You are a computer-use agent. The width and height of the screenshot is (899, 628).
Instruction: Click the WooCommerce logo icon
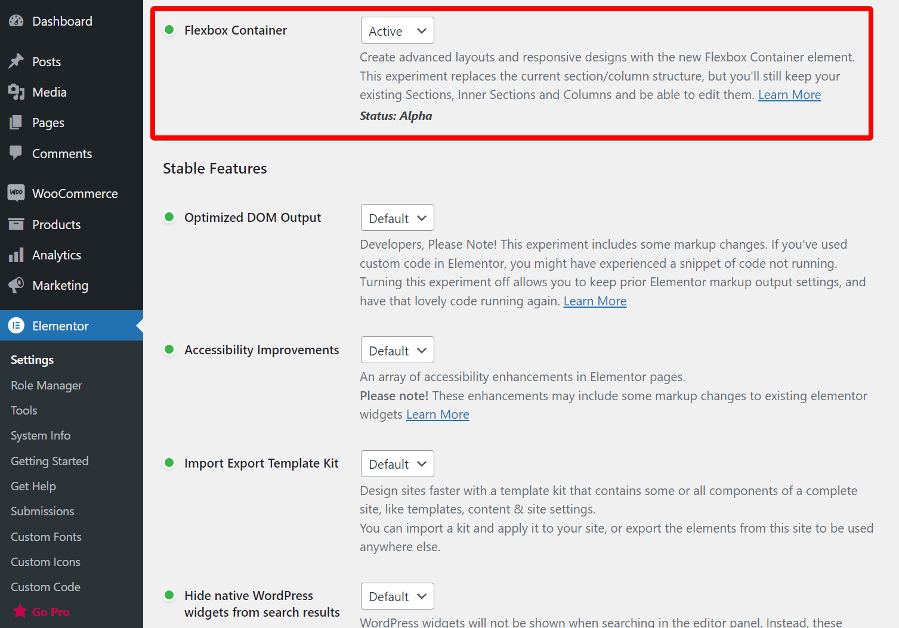tap(16, 193)
